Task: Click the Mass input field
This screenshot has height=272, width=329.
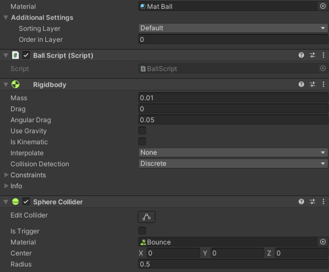Action: [233, 98]
